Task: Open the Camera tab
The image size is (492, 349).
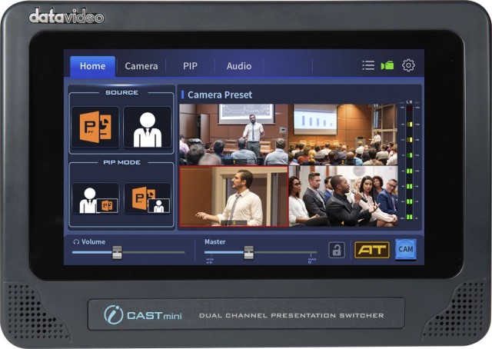Action: tap(141, 66)
